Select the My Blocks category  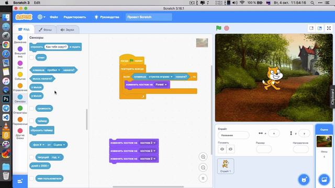(20, 134)
